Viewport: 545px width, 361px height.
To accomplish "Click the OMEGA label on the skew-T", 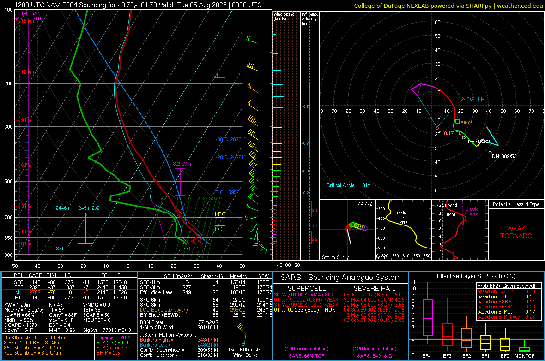I will click(29, 13).
